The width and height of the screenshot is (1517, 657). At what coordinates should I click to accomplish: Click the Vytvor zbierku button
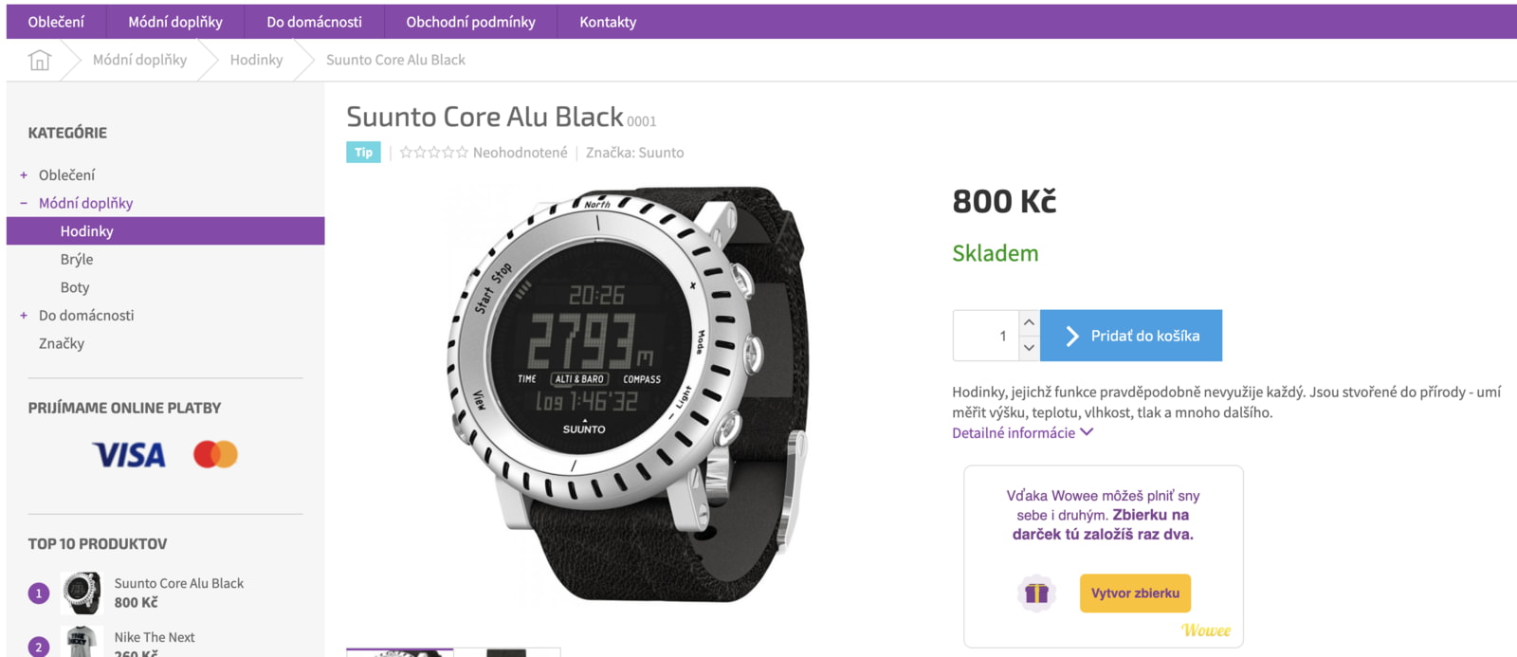1135,593
